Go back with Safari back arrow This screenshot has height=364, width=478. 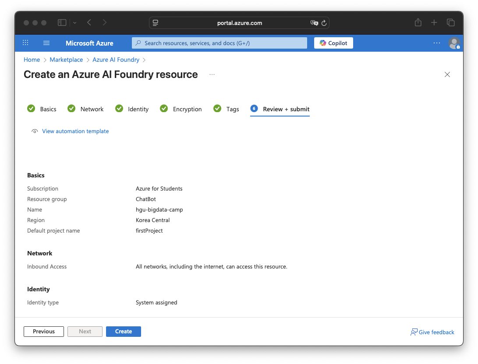[x=89, y=23]
